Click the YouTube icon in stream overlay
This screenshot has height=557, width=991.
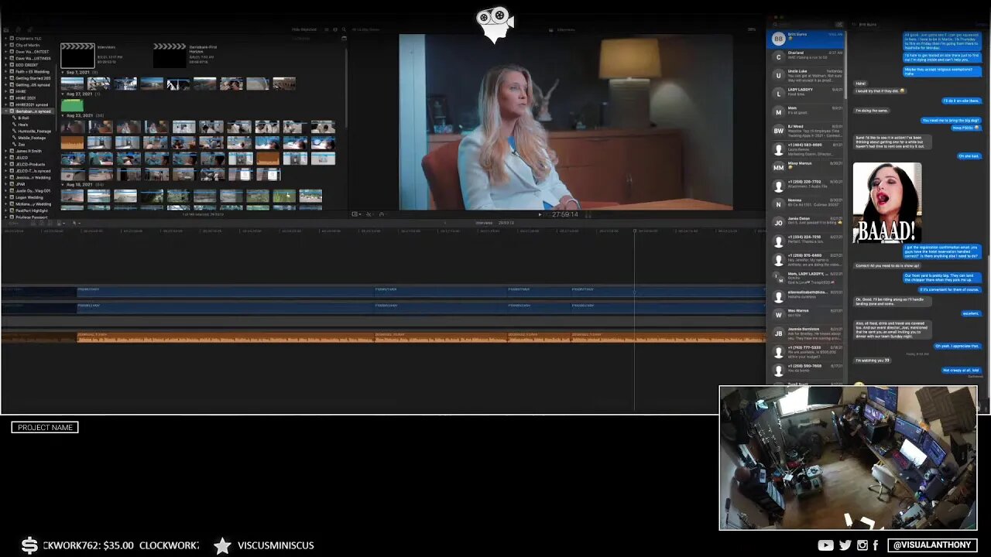pyautogui.click(x=825, y=545)
